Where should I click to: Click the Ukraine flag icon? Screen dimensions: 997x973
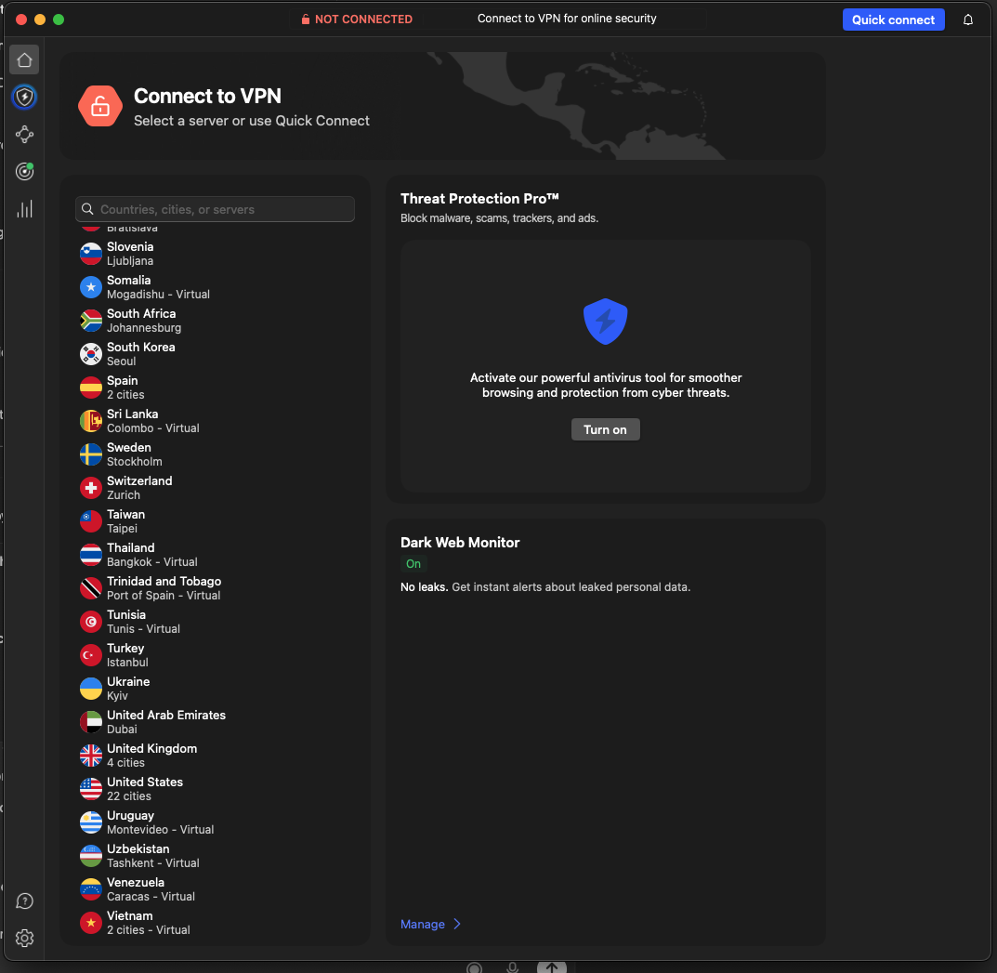pyautogui.click(x=91, y=689)
